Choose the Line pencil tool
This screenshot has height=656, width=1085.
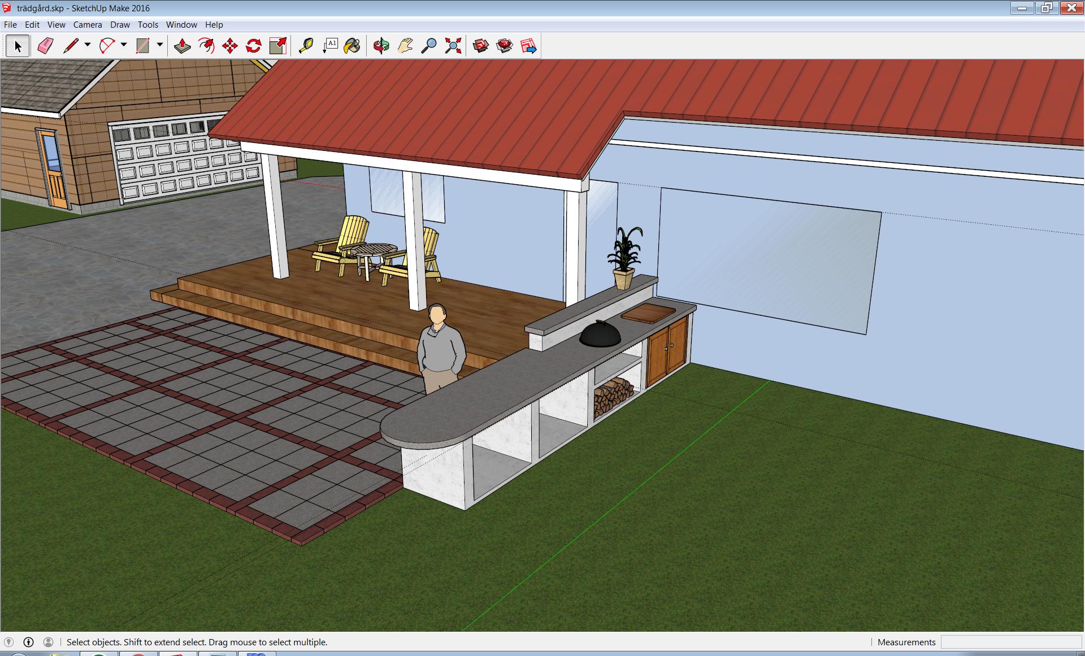[71, 46]
